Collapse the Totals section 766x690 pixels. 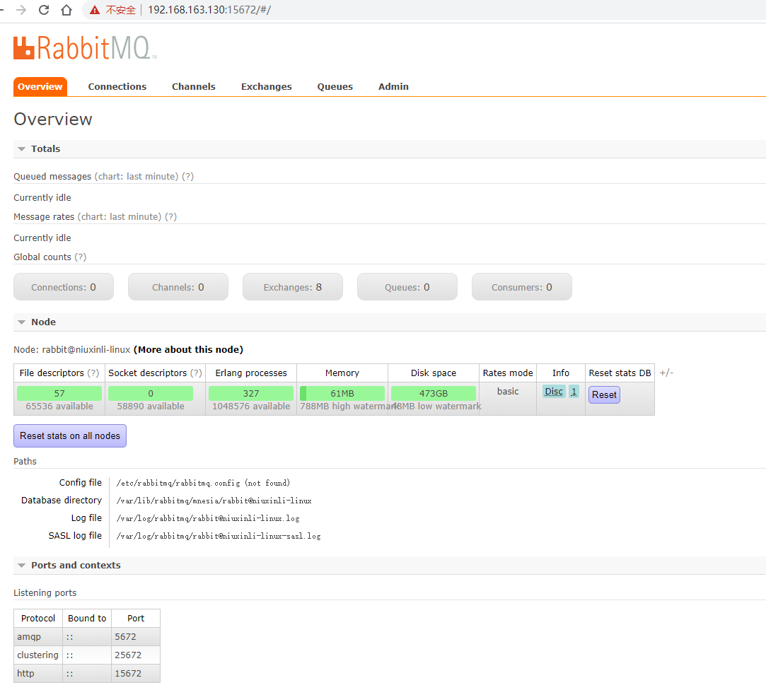click(x=21, y=149)
